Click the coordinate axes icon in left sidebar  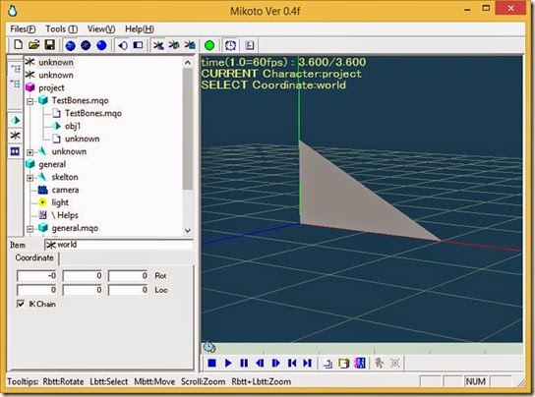tap(15, 136)
